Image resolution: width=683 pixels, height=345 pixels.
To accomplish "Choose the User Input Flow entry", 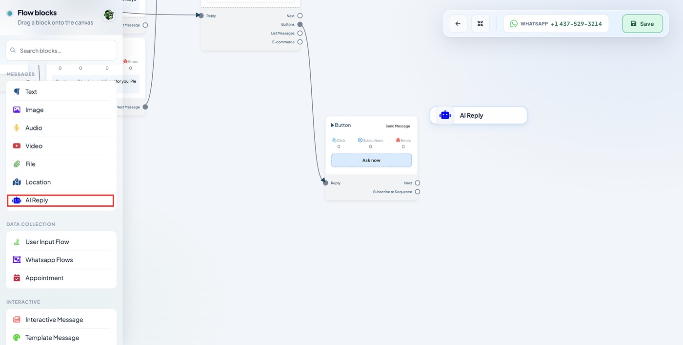I will tap(61, 242).
